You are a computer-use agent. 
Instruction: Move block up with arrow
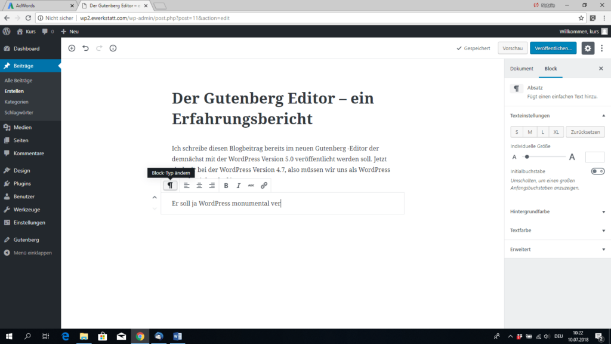coord(155,197)
